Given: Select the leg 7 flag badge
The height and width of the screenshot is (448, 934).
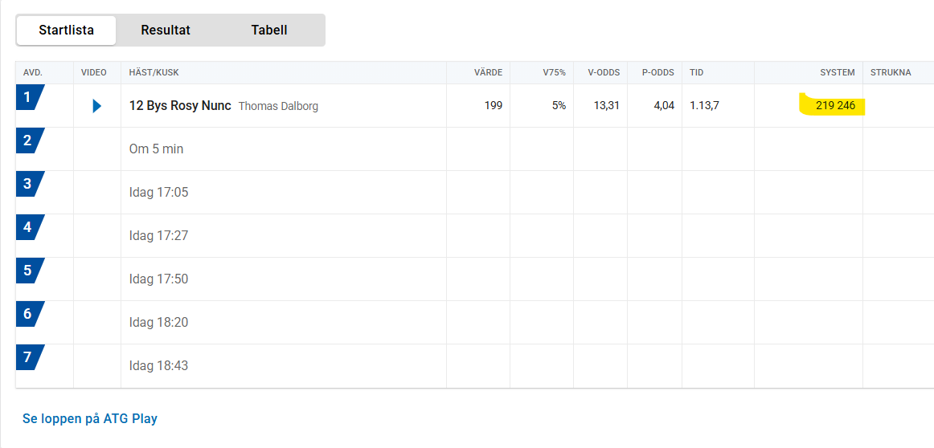Looking at the screenshot, I should point(30,357).
